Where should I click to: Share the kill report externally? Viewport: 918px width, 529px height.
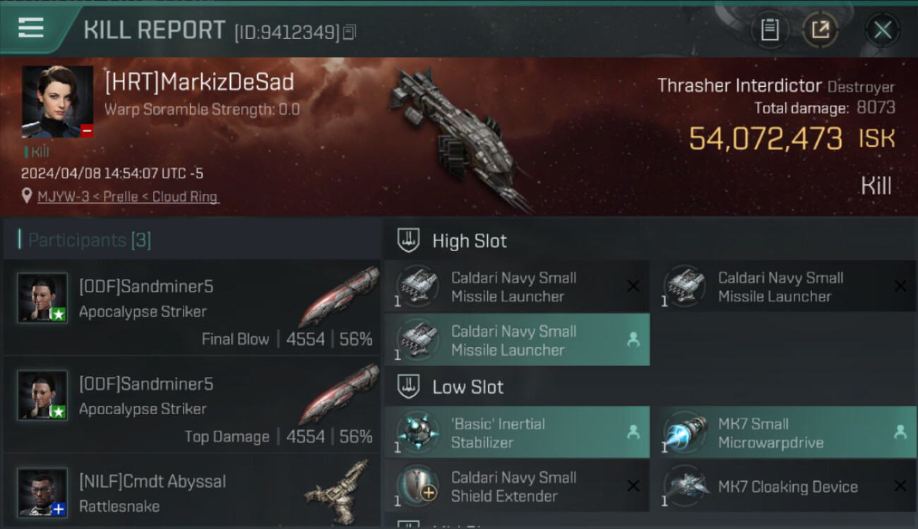click(821, 30)
